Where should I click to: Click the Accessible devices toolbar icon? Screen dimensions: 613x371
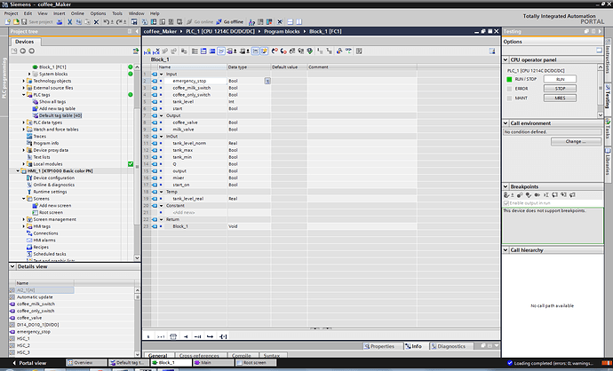(251, 22)
